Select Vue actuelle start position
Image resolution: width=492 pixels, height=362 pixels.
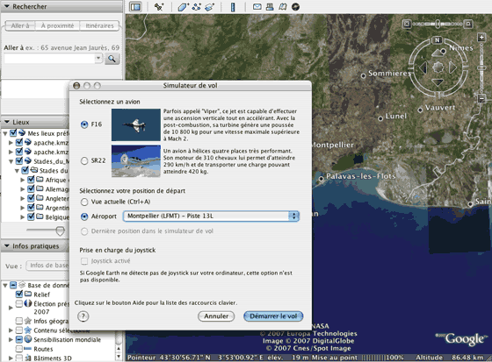click(84, 202)
